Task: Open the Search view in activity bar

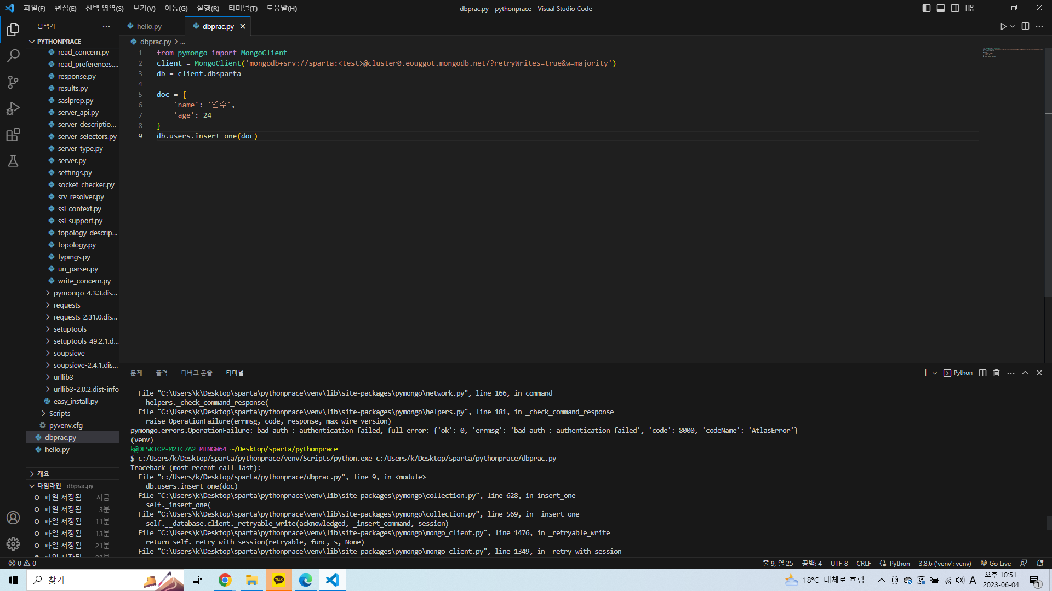Action: pos(13,56)
